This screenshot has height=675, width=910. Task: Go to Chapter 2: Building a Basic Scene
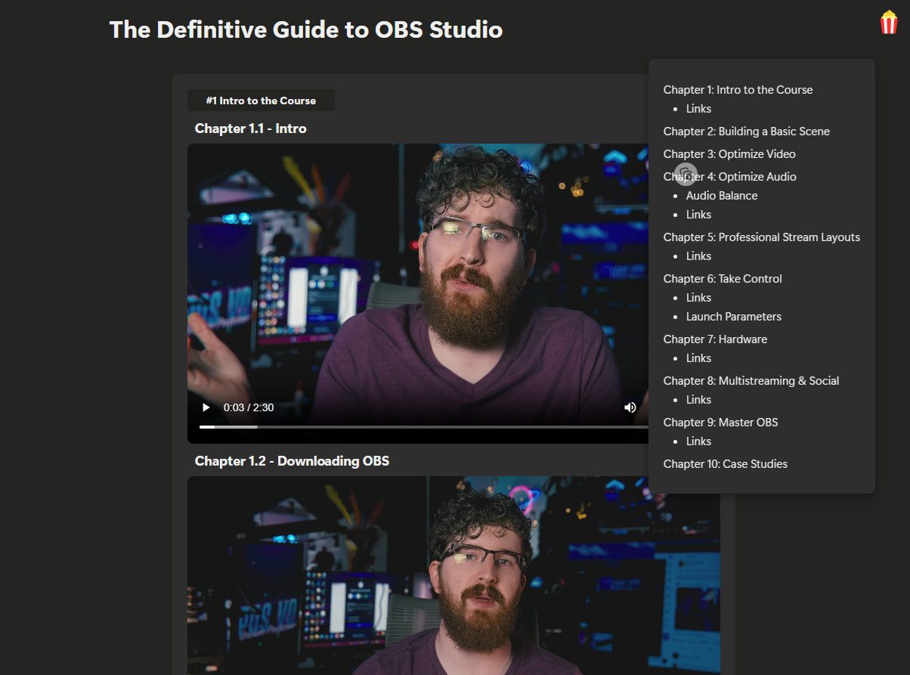[747, 132]
